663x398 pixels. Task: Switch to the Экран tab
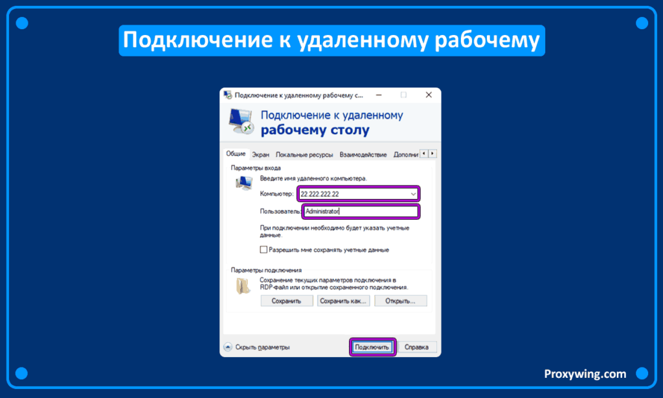pos(260,155)
